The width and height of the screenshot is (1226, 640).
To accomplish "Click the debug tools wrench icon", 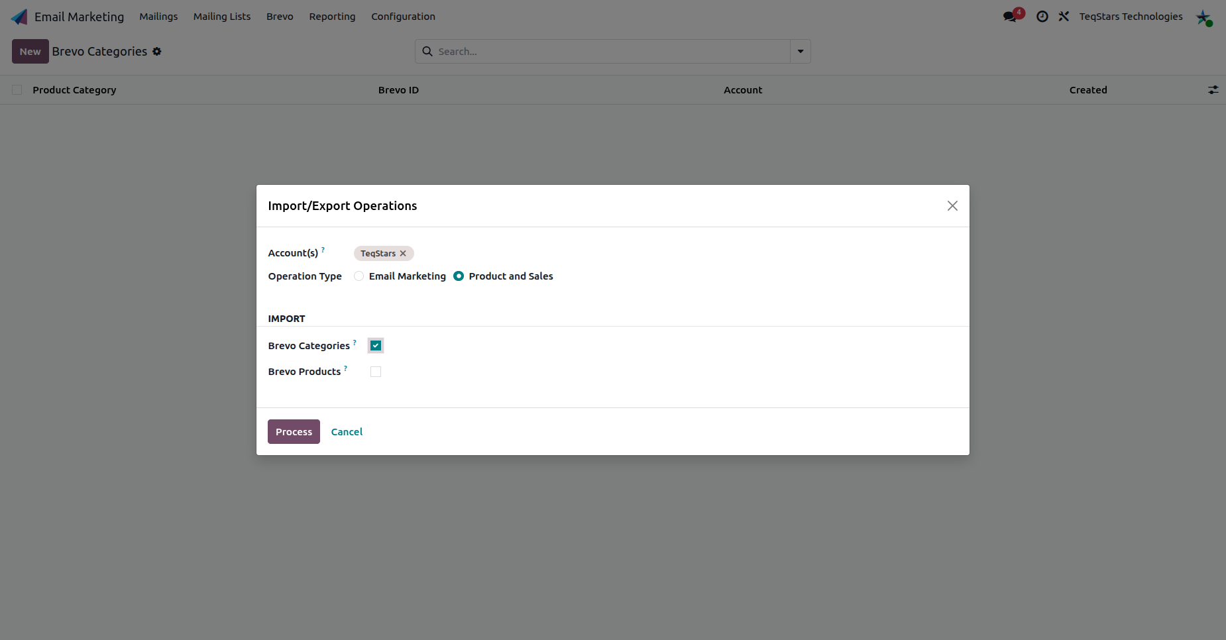I will coord(1064,17).
